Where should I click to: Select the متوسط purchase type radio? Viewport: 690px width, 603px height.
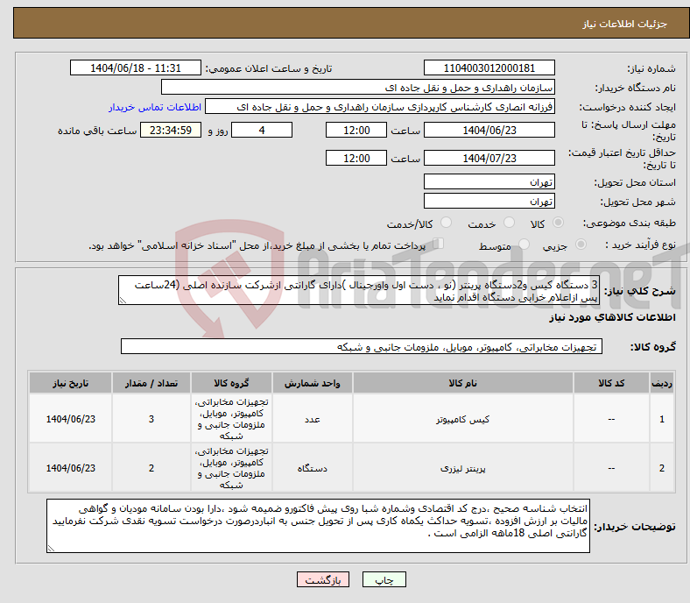click(524, 244)
